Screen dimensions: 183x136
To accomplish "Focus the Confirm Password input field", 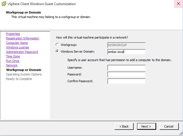I will (x=126, y=81).
